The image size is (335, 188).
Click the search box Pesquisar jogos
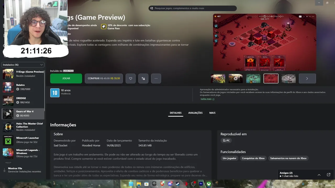193,8
